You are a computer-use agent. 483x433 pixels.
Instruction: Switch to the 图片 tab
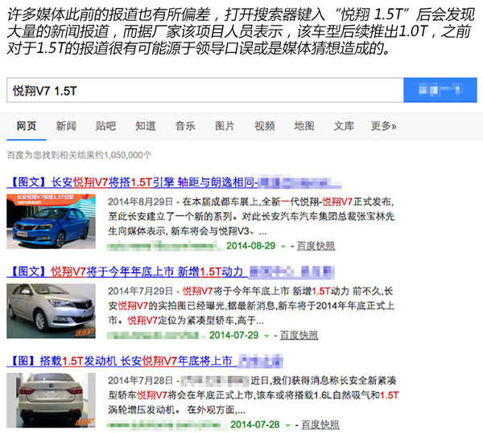click(225, 126)
